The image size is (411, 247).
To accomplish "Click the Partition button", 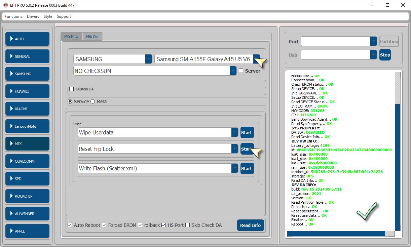I will 389,41.
